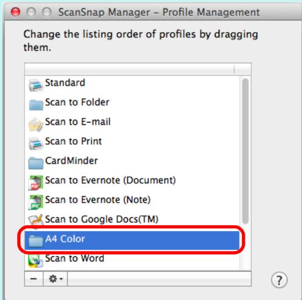Click the Scan to Folder icon
Screen dimensions: 302x300
point(36,104)
